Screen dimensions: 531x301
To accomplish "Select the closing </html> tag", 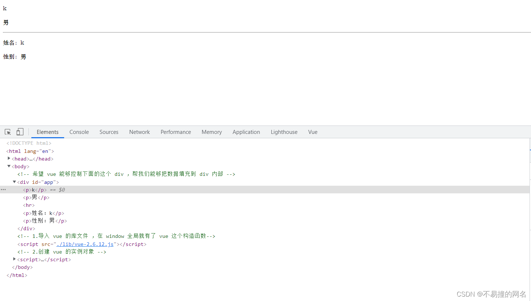I will click(x=17, y=275).
